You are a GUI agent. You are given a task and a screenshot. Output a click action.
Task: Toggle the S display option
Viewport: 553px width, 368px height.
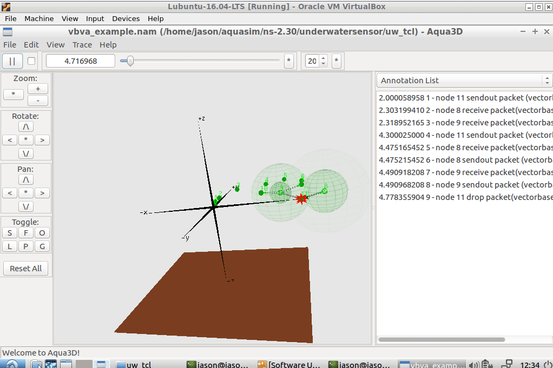(x=10, y=233)
